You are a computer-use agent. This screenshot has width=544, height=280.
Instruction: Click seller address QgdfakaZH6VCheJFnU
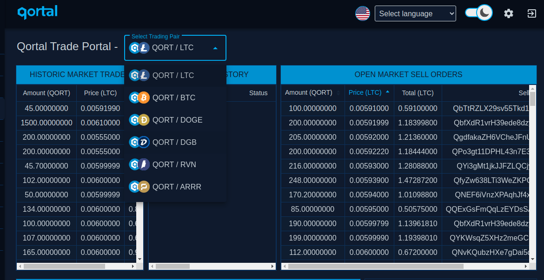coord(491,137)
